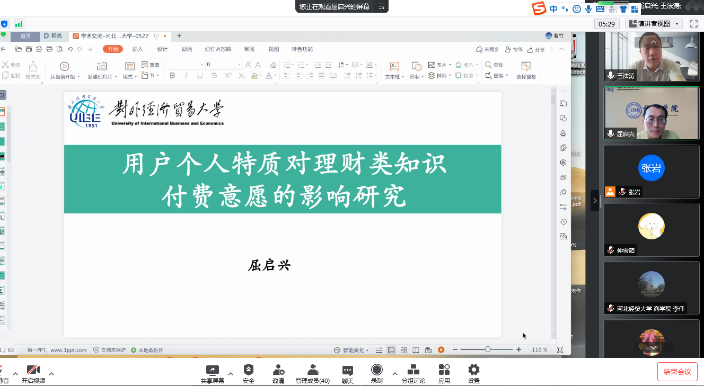This screenshot has width=704, height=386.
Task: Open the 安全 security shield icon
Action: (248, 370)
